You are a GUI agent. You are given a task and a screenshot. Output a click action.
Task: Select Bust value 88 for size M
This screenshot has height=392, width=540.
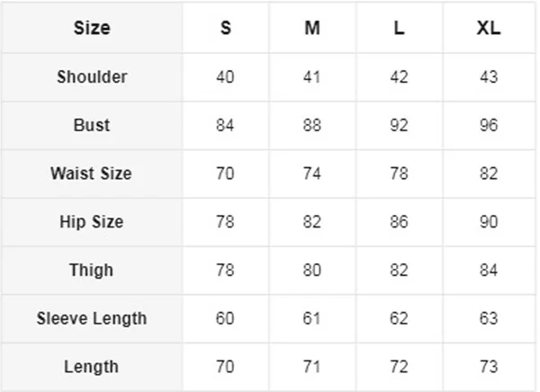point(312,125)
